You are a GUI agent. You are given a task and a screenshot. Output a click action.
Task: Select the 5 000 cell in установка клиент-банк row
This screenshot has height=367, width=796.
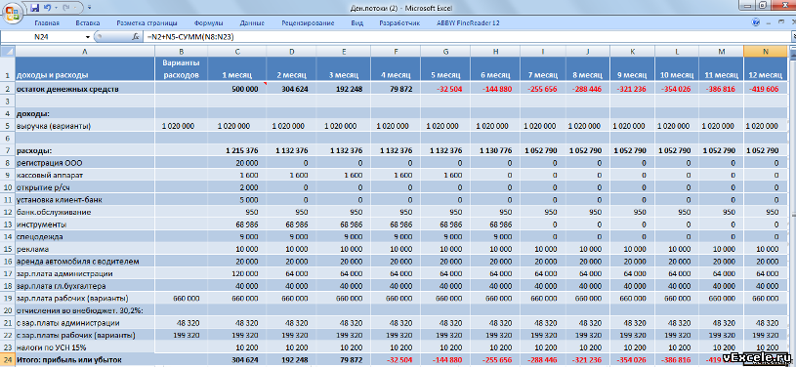coord(237,199)
